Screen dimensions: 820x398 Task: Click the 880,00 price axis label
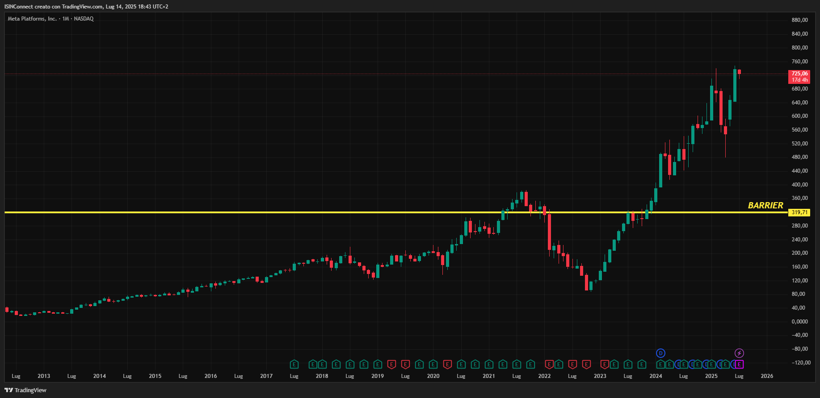coord(799,20)
